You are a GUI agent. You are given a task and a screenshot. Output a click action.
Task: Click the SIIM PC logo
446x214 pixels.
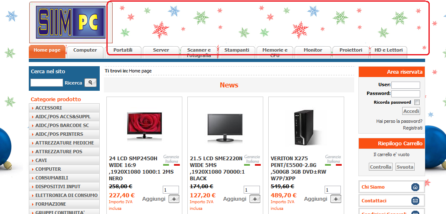click(x=71, y=22)
